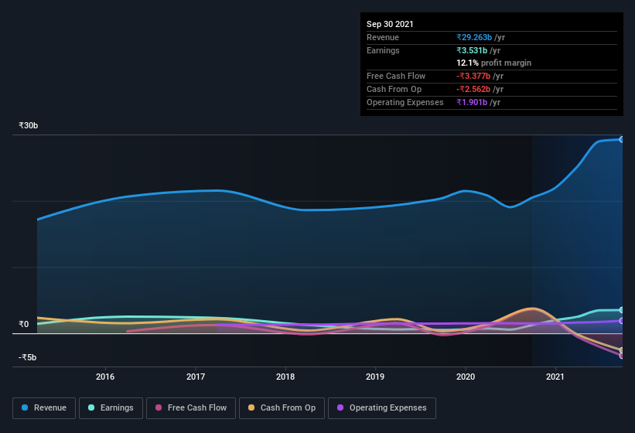Screen dimensions: 635x433
Task: Click the Earnings label in tooltip
Action: (x=383, y=50)
